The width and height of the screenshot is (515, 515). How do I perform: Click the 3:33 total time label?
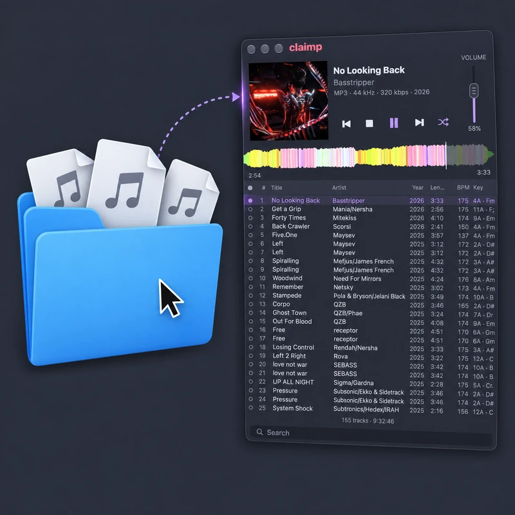483,173
